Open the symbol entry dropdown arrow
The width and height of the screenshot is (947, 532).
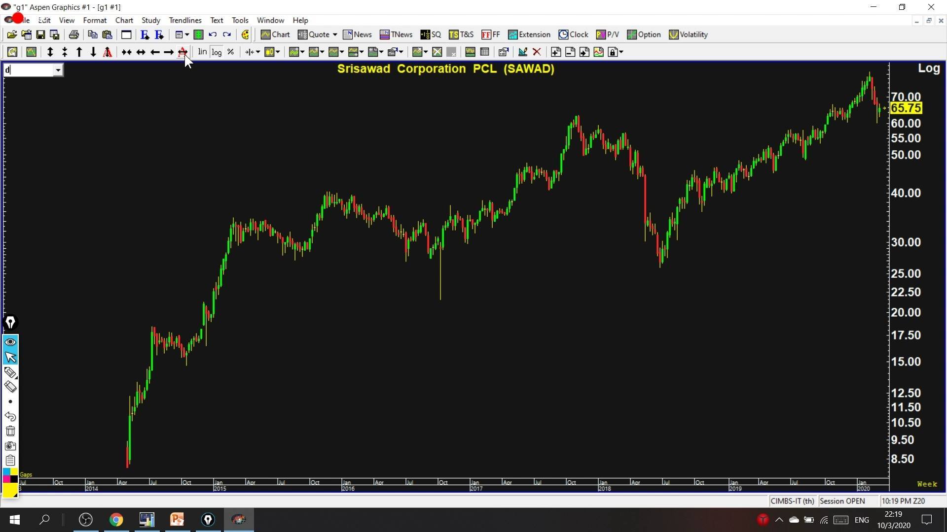coord(58,70)
